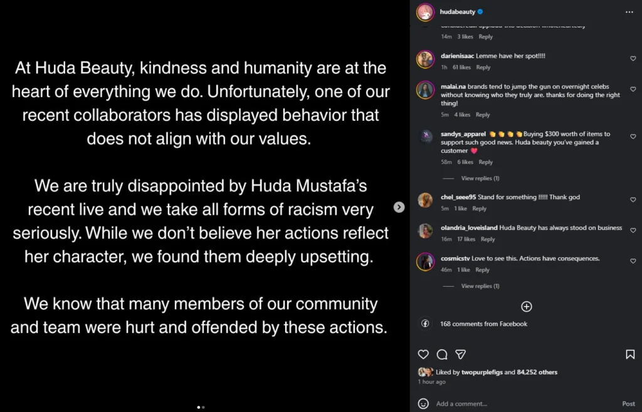Open the three-dot more options menu
The width and height of the screenshot is (642, 412).
click(x=629, y=12)
